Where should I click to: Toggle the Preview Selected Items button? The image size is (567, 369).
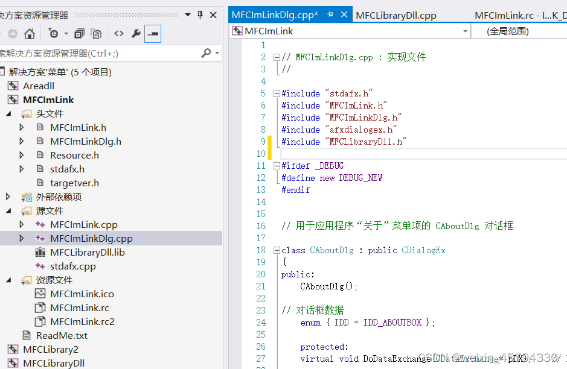pyautogui.click(x=153, y=34)
